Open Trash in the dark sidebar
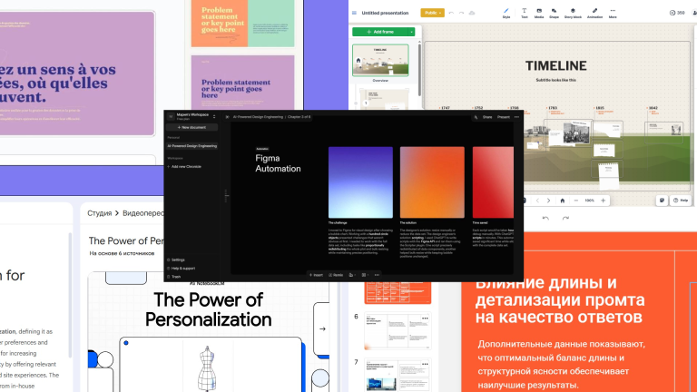Screen dimensions: 697x392 174,277
